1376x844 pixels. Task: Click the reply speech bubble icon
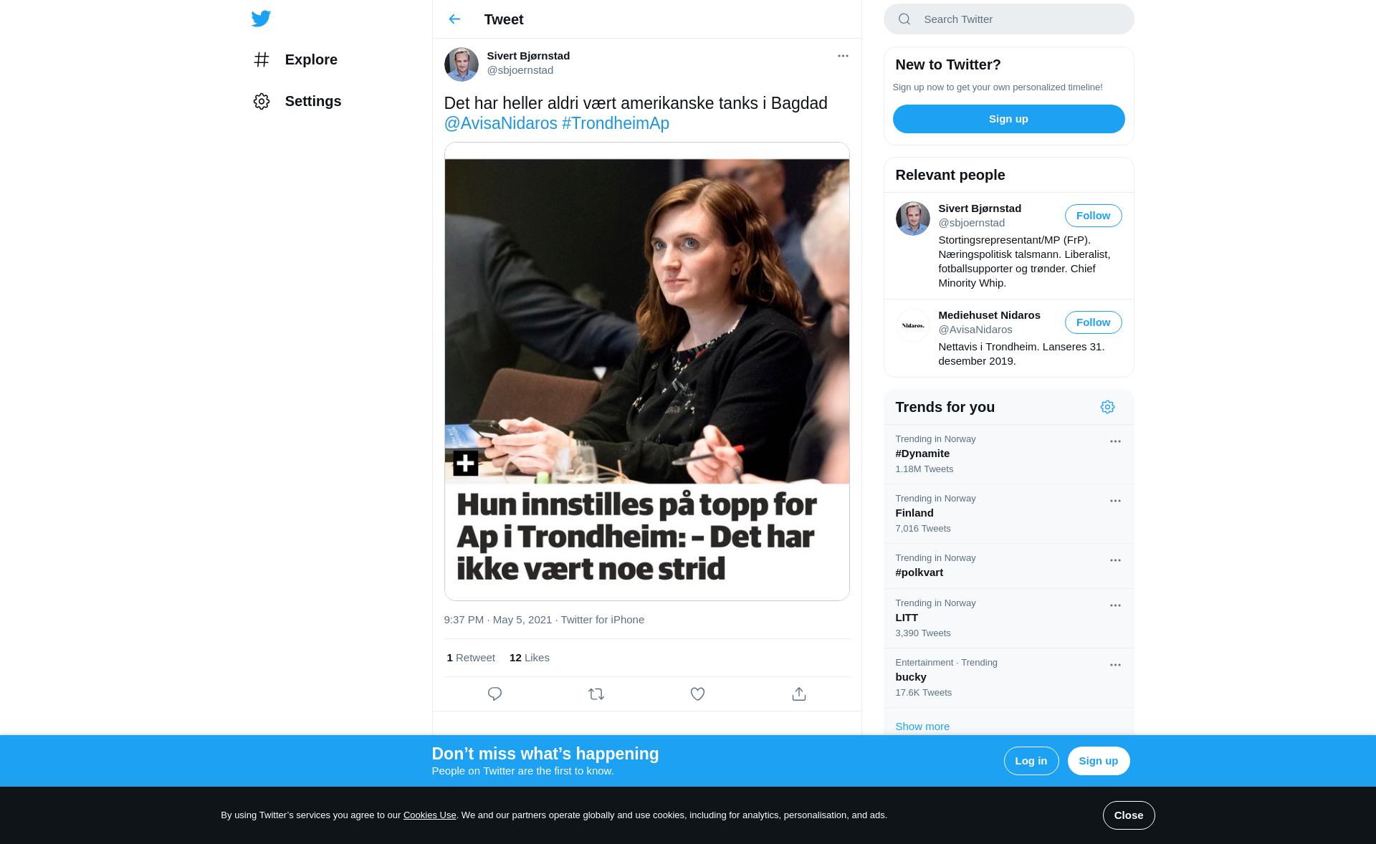(494, 694)
